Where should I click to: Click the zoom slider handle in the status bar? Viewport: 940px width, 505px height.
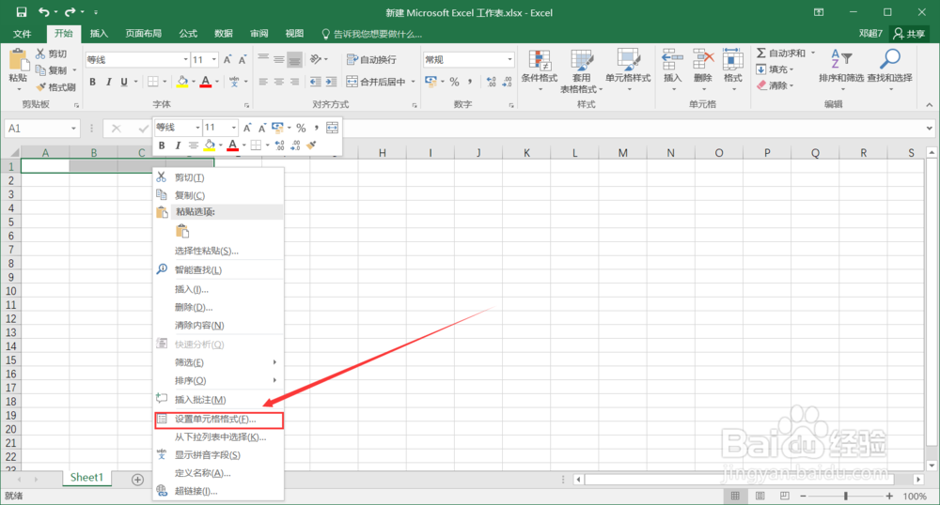point(846,496)
